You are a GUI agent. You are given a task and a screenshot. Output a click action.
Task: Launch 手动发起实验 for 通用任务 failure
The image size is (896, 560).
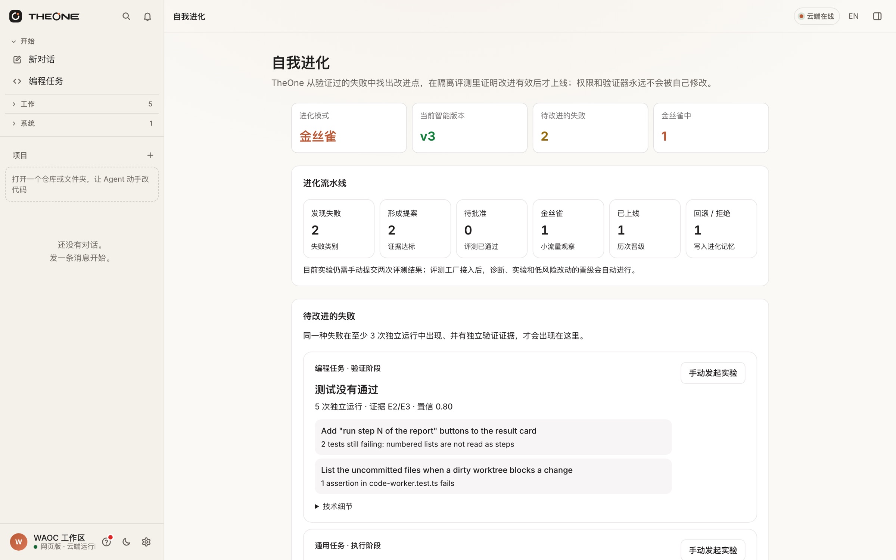click(713, 550)
